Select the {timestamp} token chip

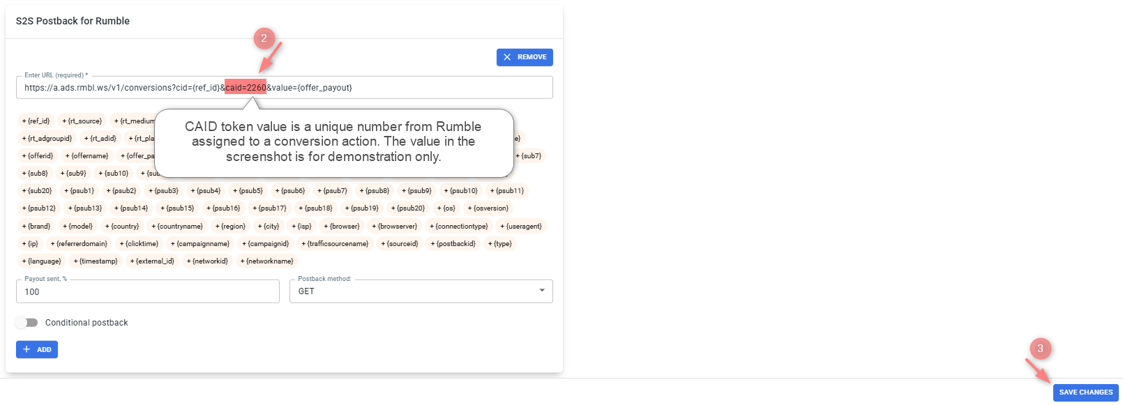[96, 261]
